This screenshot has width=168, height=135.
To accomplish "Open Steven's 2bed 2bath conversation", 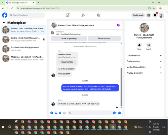I will click(24, 30).
